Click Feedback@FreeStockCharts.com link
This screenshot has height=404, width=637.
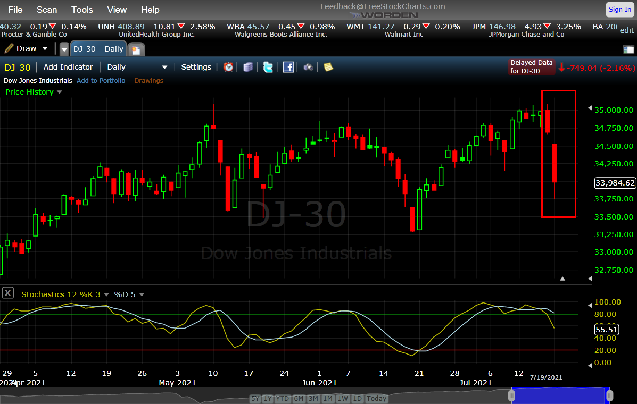click(x=383, y=6)
